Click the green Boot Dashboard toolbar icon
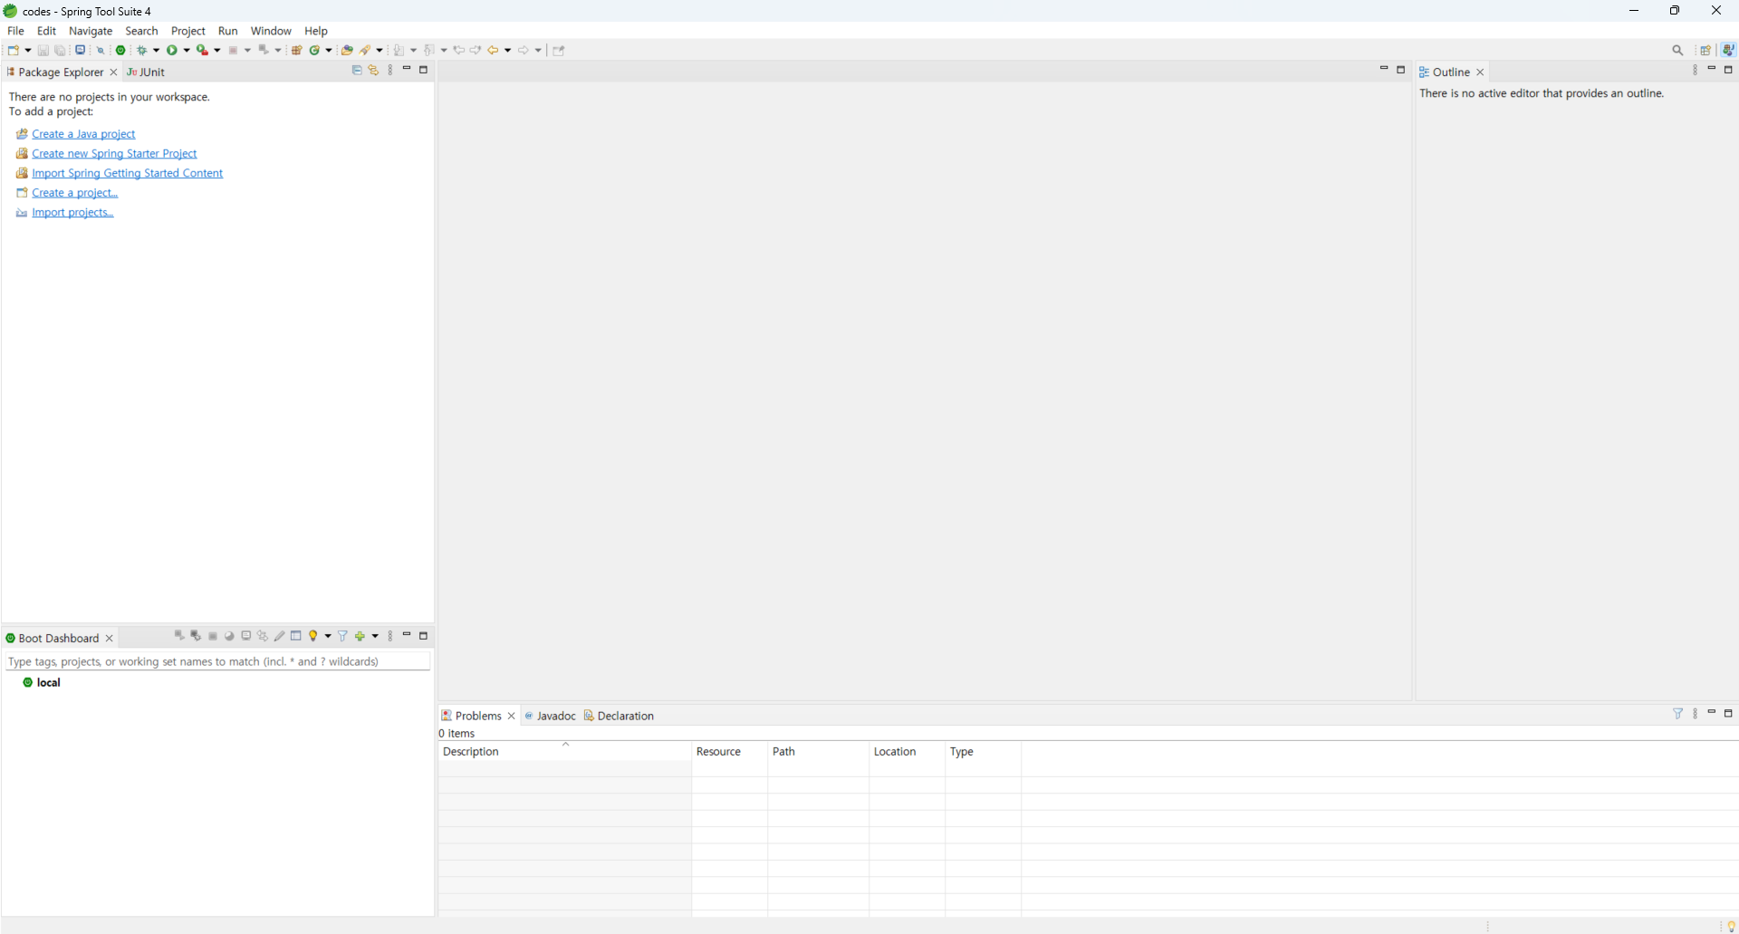1739x934 pixels. tap(120, 51)
